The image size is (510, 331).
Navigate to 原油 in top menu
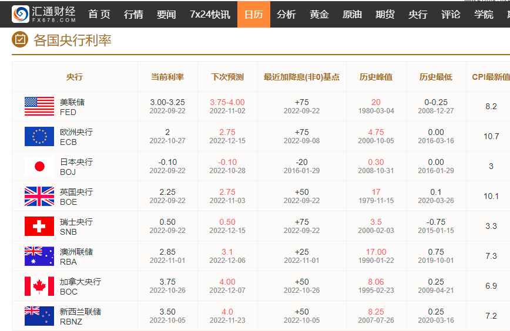coord(352,14)
